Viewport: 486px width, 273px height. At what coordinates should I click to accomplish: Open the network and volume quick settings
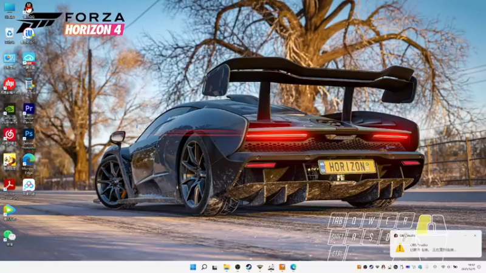pos(449,267)
